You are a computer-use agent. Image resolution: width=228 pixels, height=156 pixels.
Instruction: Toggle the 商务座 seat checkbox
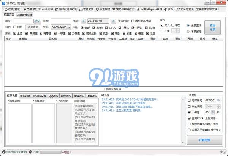click(x=26, y=33)
